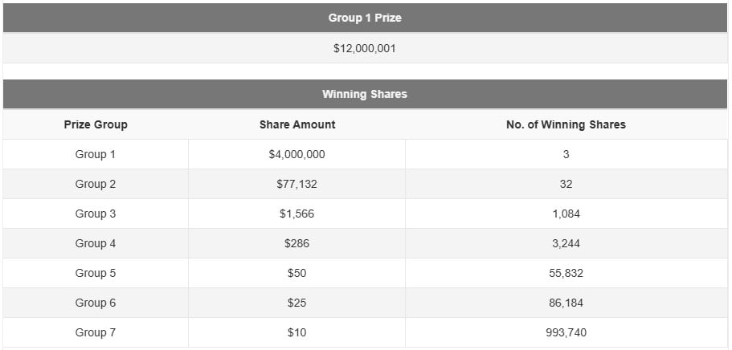Select the 55,832 winning shares value
This screenshot has width=732, height=350.
(566, 273)
